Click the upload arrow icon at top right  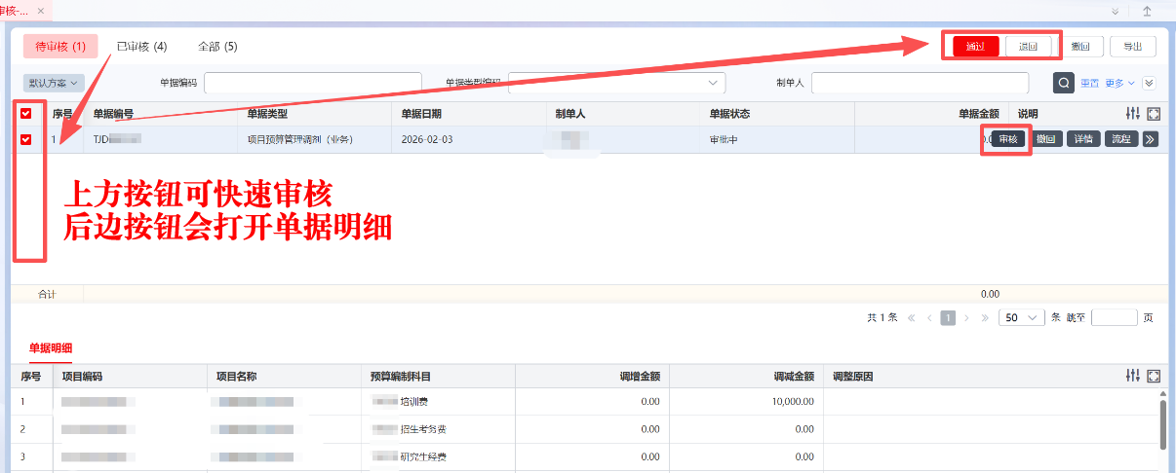1147,11
